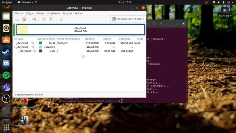Screen dimensions: 236x133
Task: Click the System plików column header
Action: click(x=46, y=39)
